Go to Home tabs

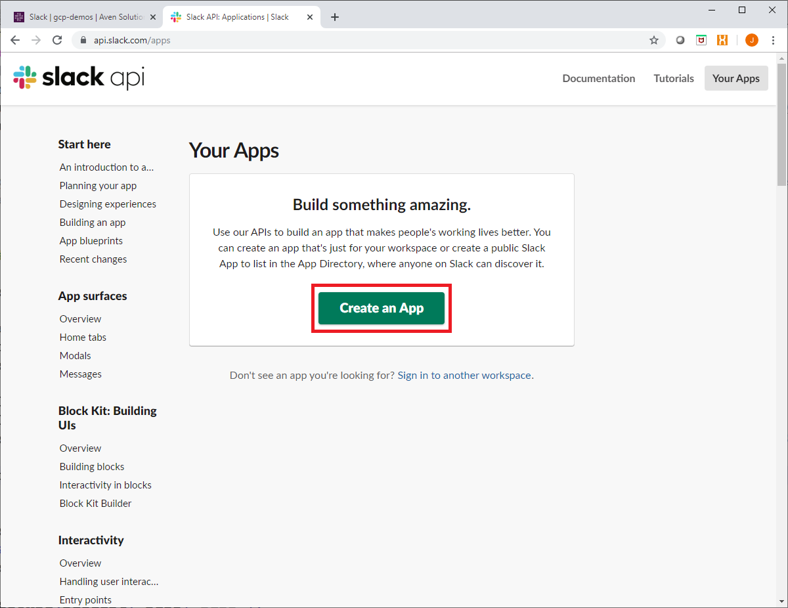point(83,337)
